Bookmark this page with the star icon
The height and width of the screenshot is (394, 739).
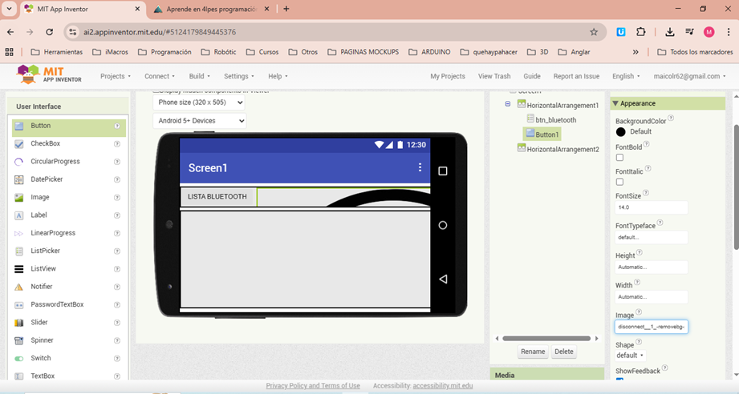594,32
